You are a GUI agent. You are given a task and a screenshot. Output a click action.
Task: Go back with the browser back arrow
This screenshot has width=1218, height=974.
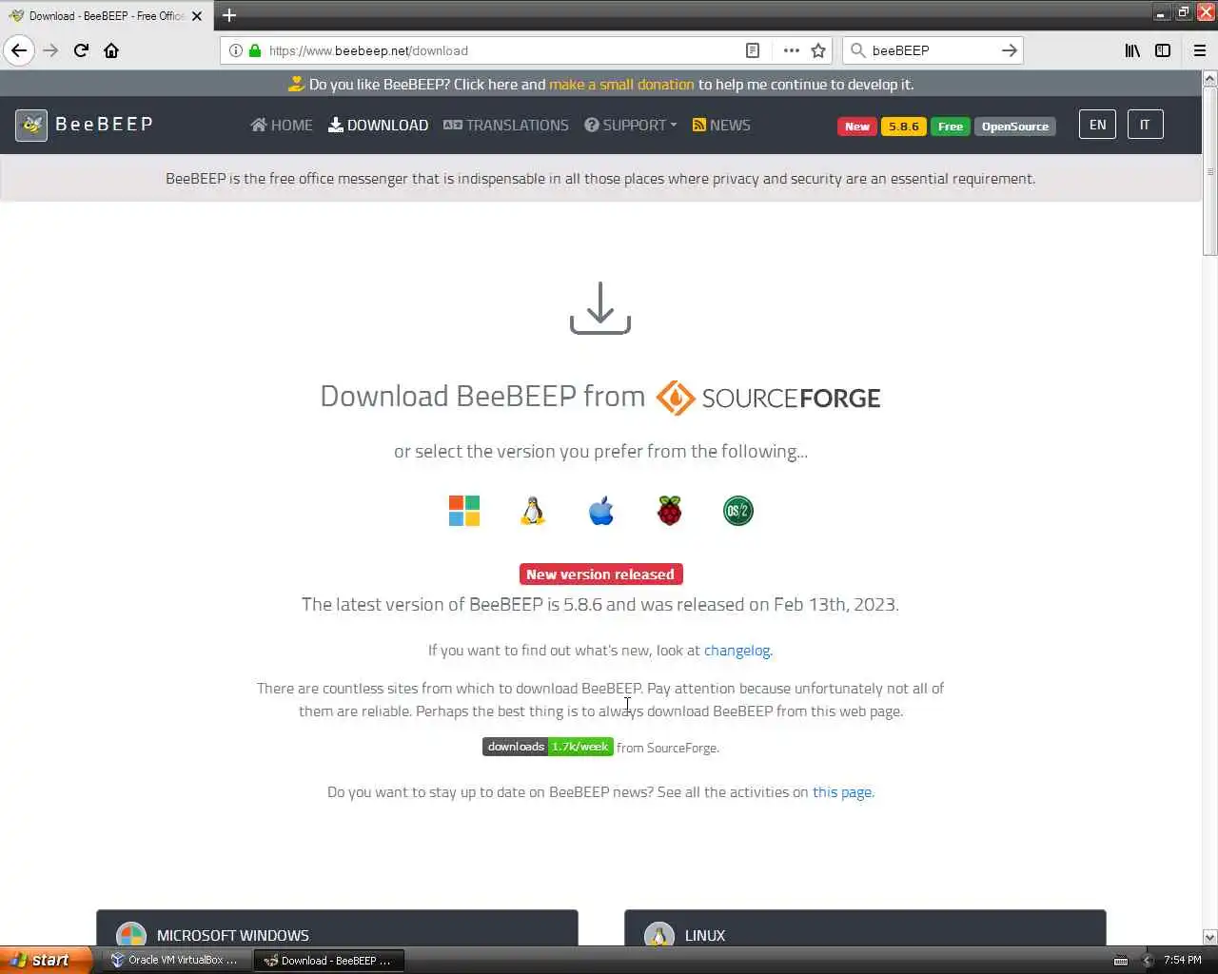click(19, 50)
